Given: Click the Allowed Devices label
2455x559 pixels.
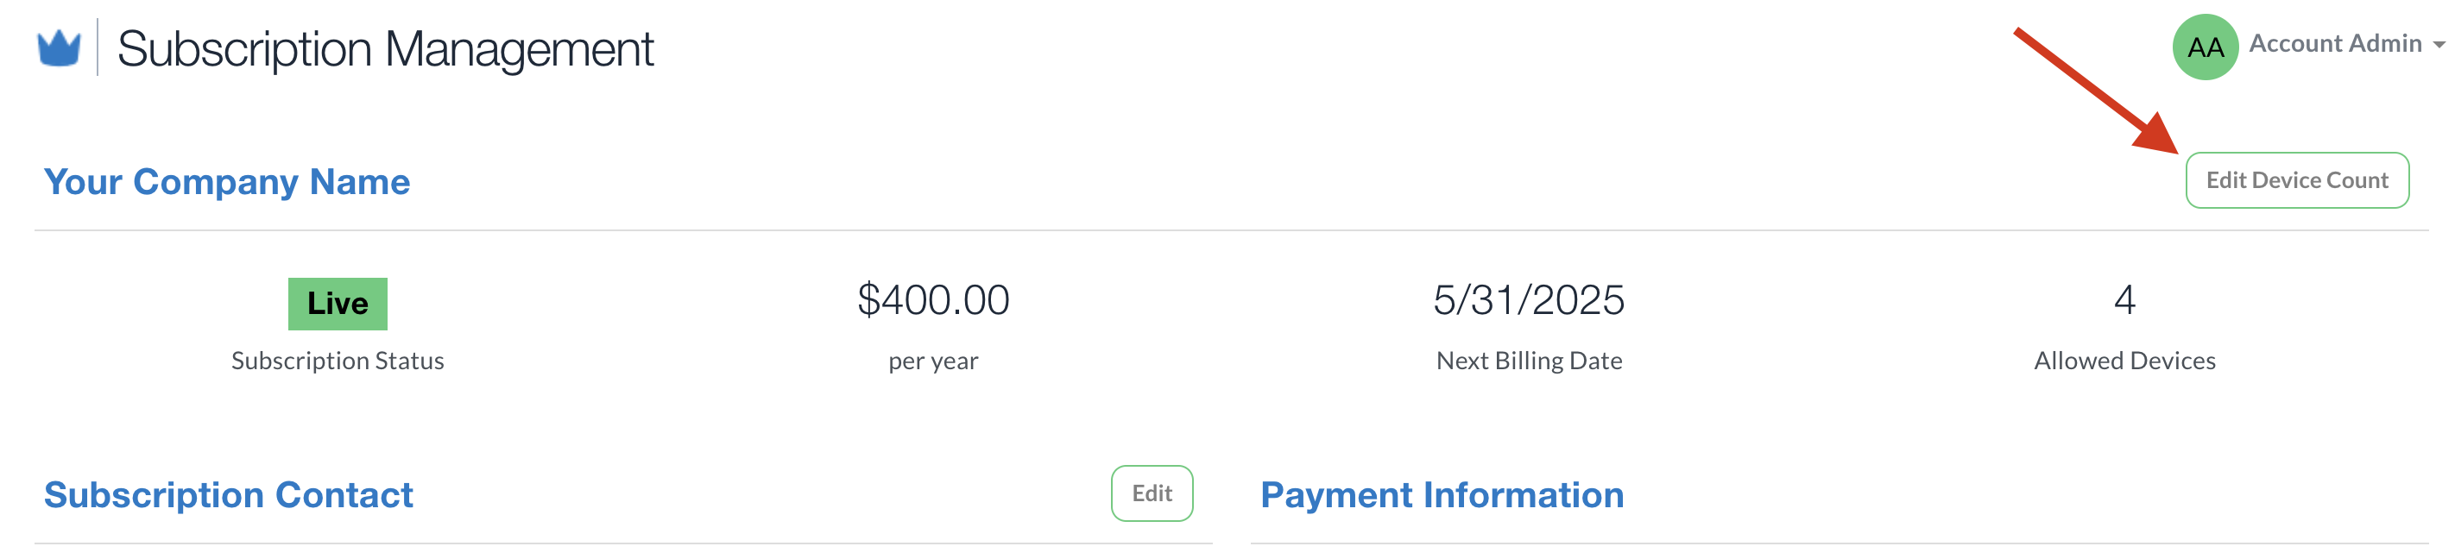Looking at the screenshot, I should 2124,361.
